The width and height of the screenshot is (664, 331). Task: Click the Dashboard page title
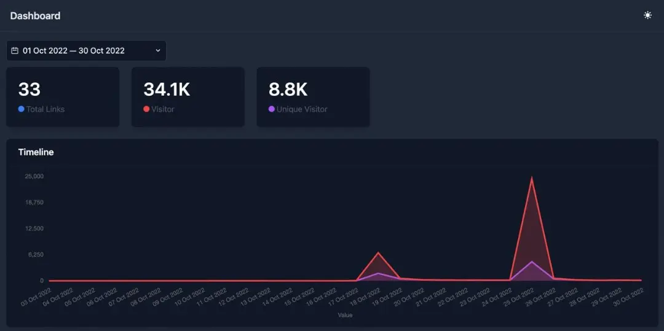click(x=35, y=16)
